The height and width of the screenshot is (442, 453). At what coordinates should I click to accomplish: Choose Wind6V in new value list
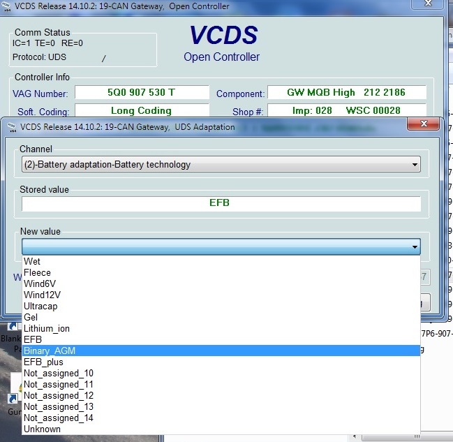[x=221, y=284]
